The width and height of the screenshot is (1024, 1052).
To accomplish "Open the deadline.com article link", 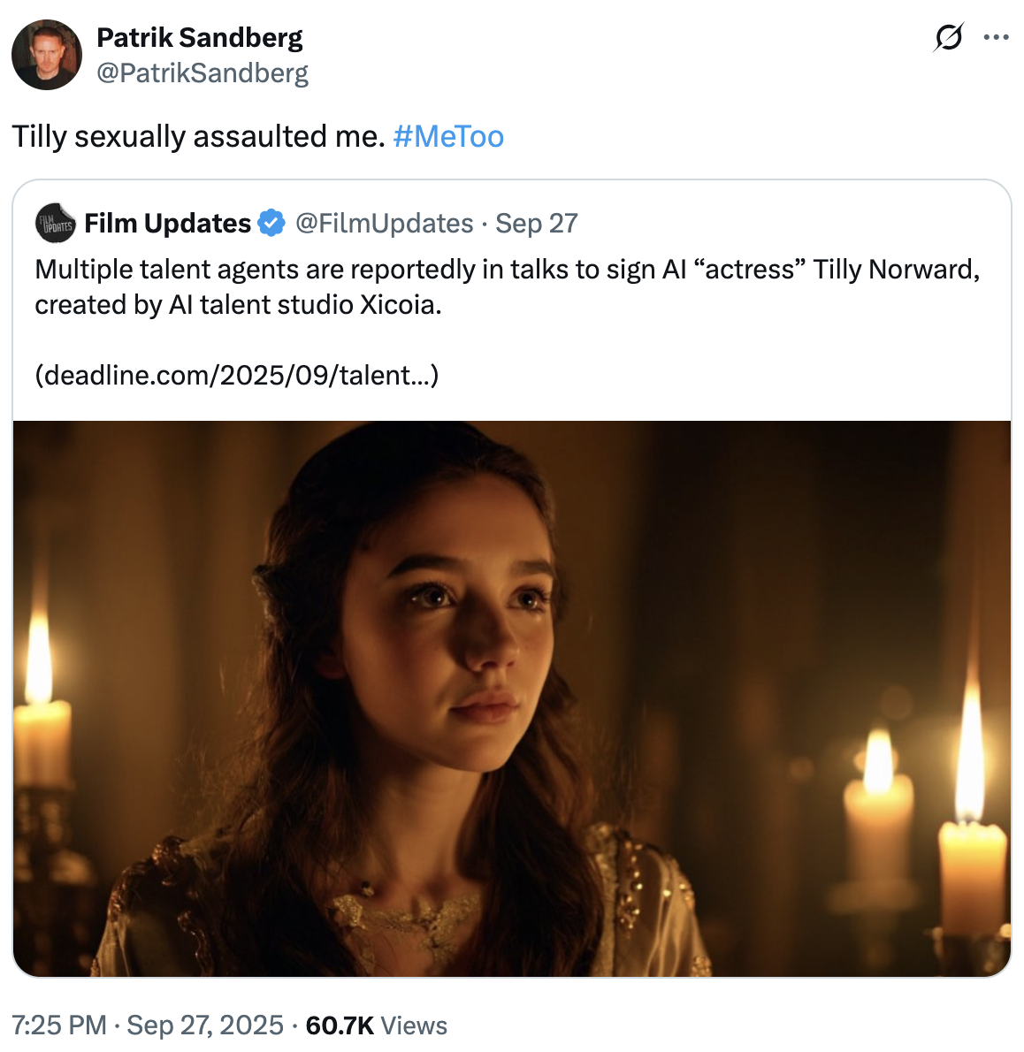I will tap(237, 375).
